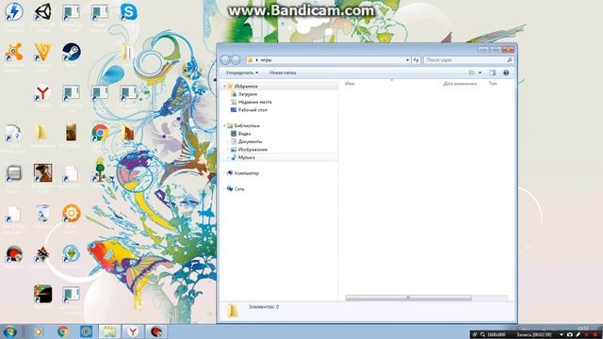Open Explorer help with the question mark

pos(506,73)
